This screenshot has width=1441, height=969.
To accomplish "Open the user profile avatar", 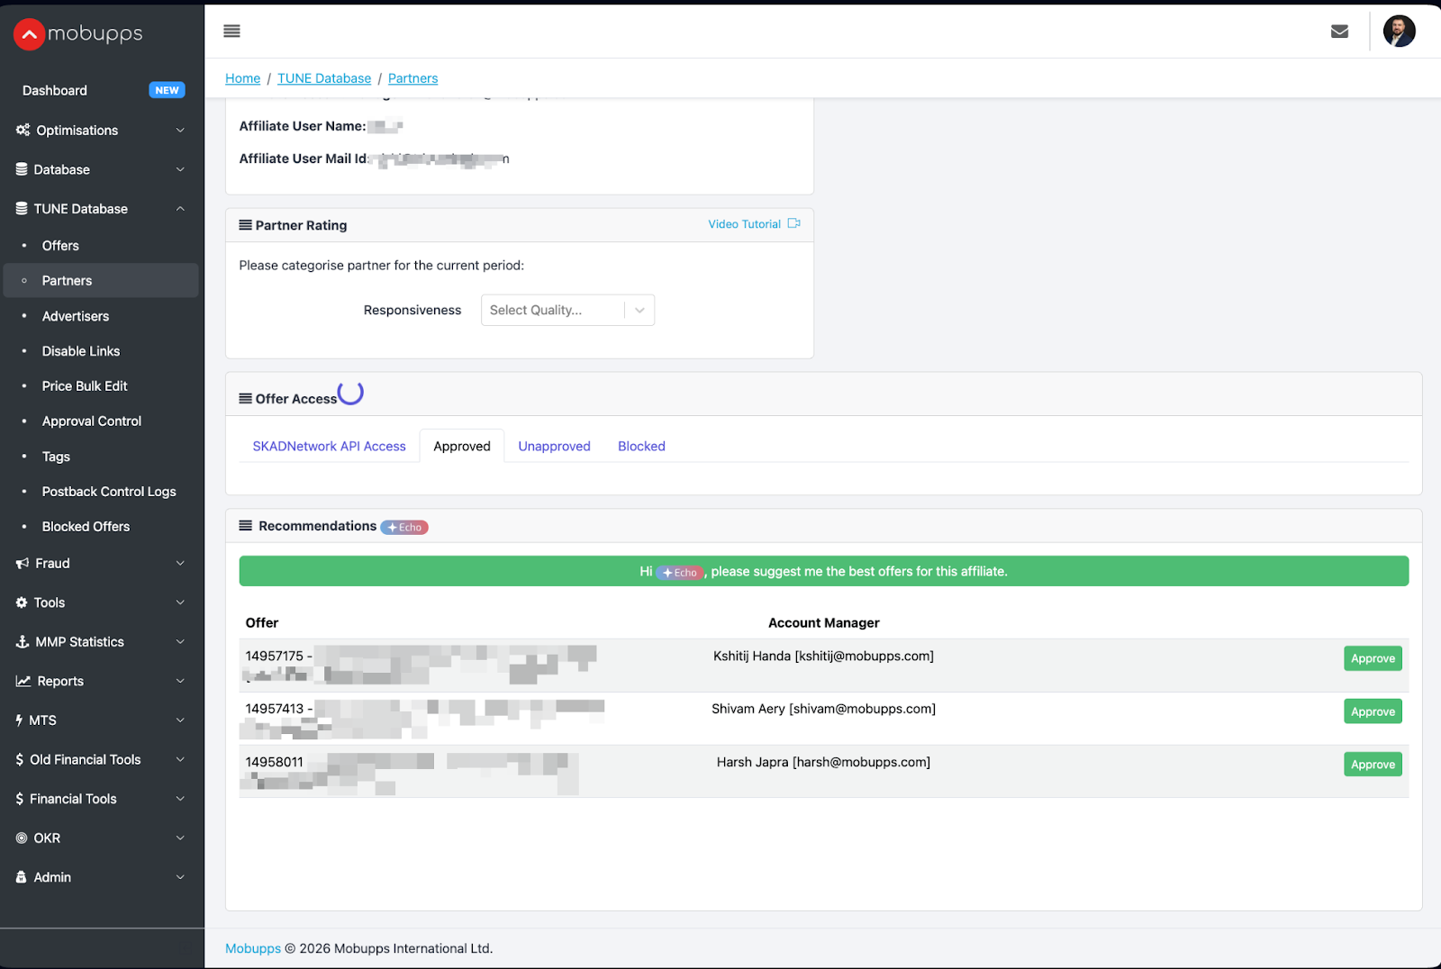I will tap(1399, 32).
